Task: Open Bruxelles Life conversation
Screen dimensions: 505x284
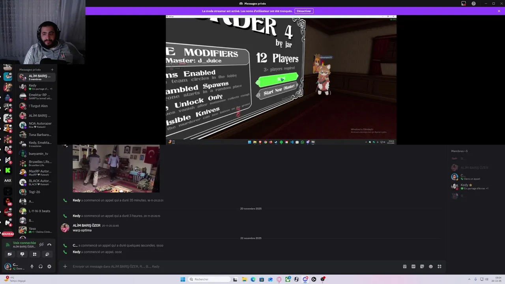Action: [x=36, y=163]
